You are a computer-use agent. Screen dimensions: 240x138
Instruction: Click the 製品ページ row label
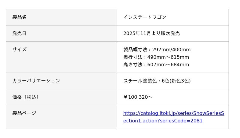(24, 113)
